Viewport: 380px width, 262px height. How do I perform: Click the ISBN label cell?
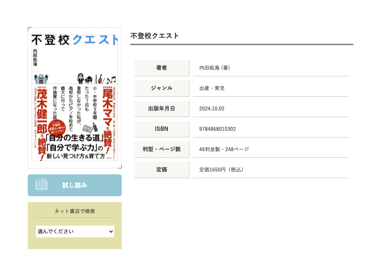pyautogui.click(x=162, y=129)
